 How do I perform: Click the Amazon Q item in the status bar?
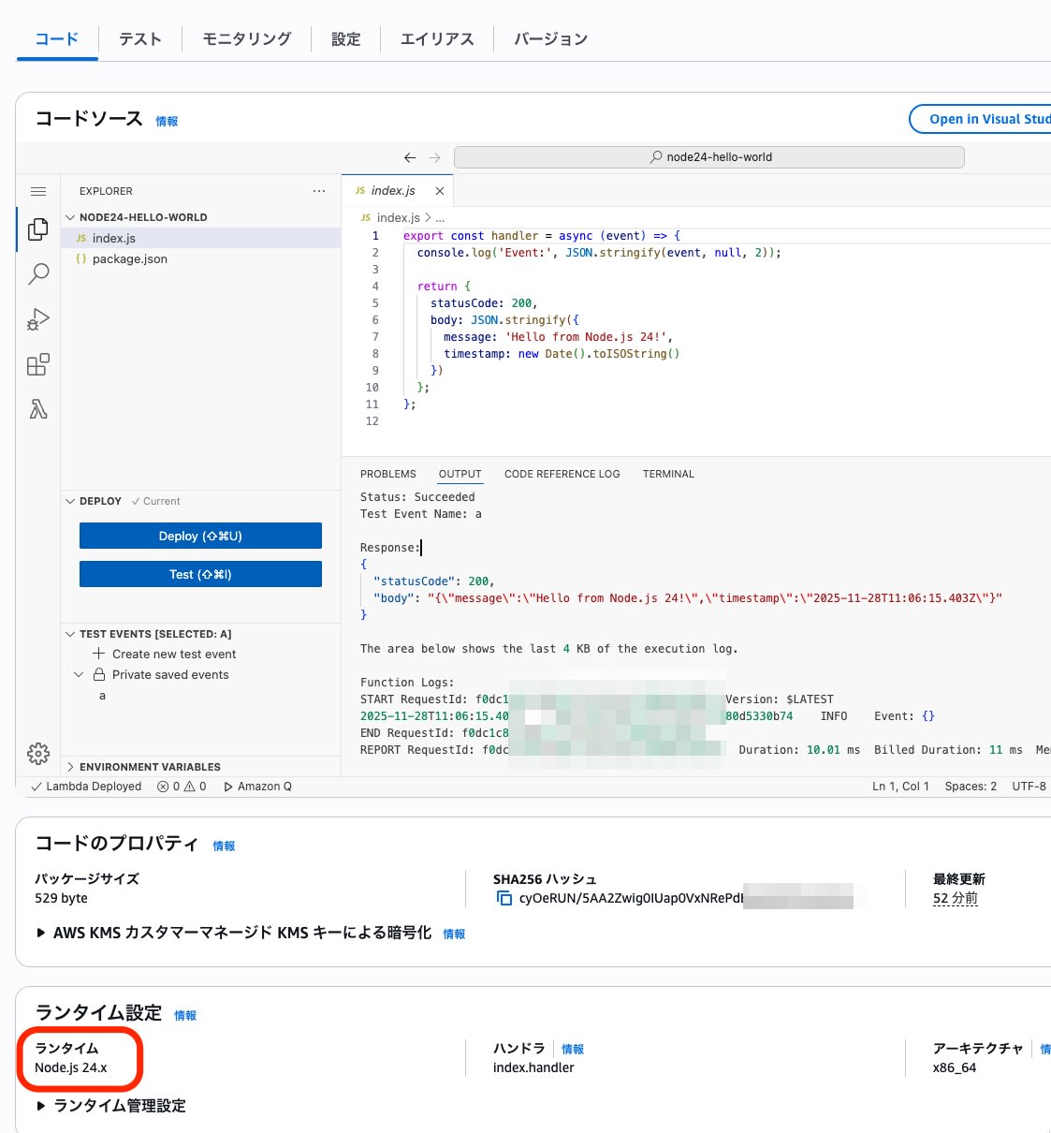[x=257, y=786]
